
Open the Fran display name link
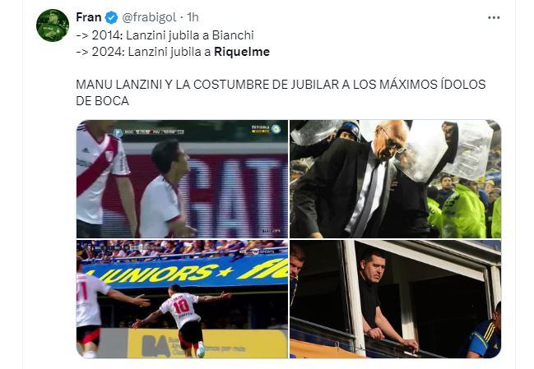click(x=89, y=17)
